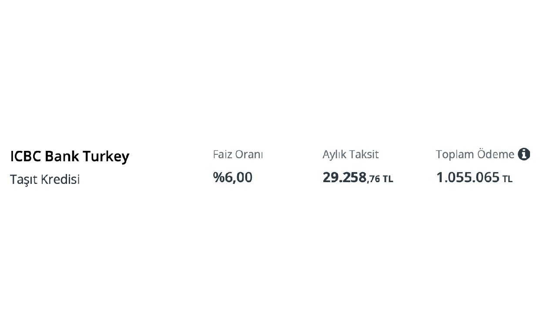The image size is (557, 313).
Task: Click the 29.258 monthly installment amount
Action: pyautogui.click(x=344, y=177)
